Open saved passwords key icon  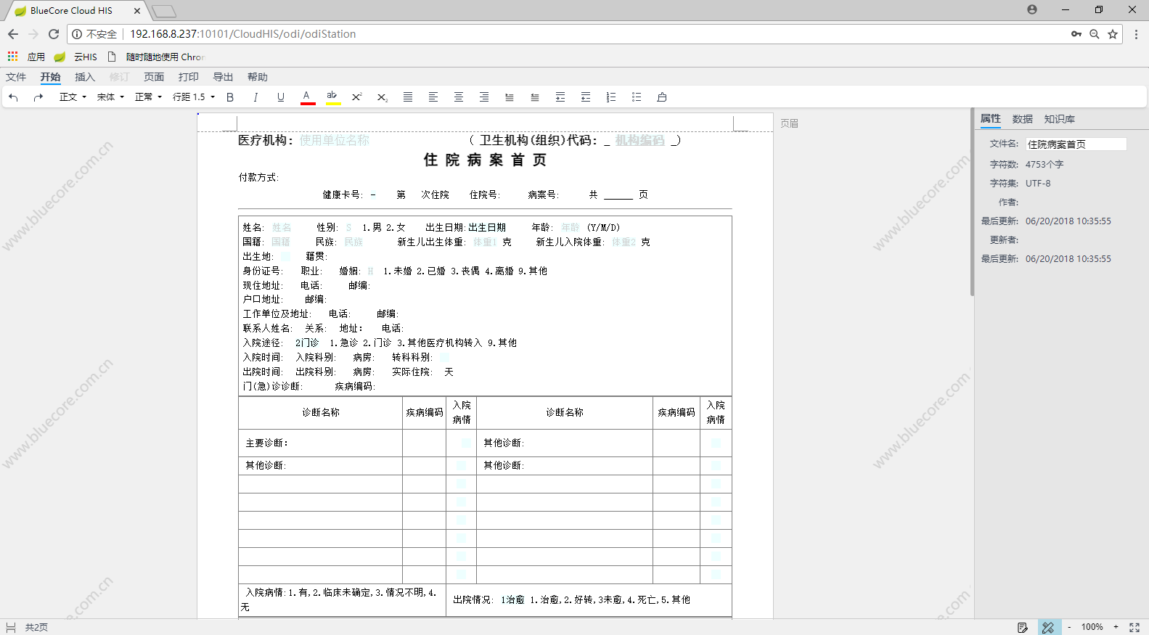[1076, 34]
